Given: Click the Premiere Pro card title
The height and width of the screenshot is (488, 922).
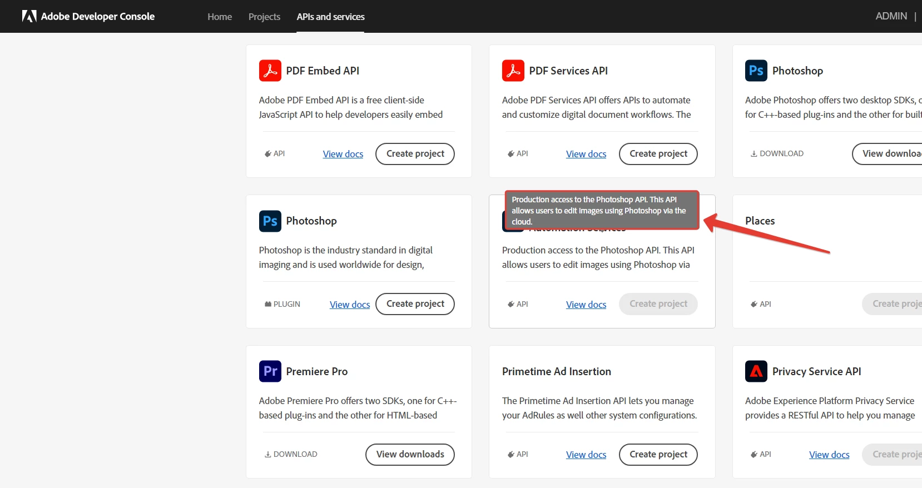Looking at the screenshot, I should (317, 371).
